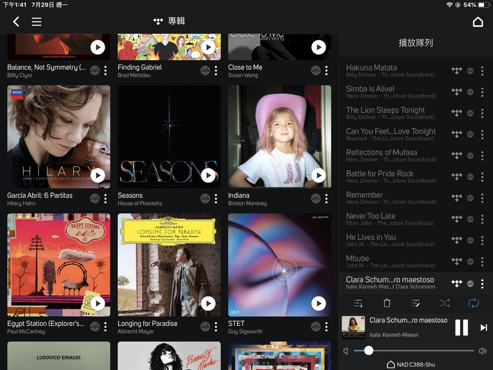Edit the queue with the pencil list icon
493x370 pixels.
[416, 303]
